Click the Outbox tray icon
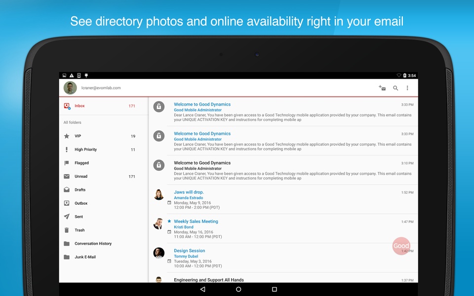The height and width of the screenshot is (296, 474). coord(67,203)
